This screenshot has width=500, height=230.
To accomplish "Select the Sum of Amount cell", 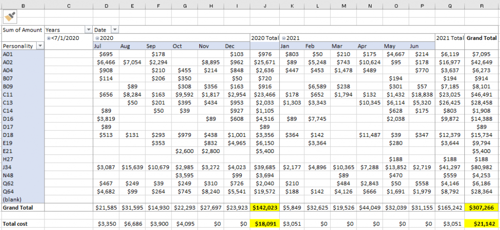I will (22, 30).
